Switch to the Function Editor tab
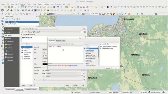168x94 pixels. [61, 41]
